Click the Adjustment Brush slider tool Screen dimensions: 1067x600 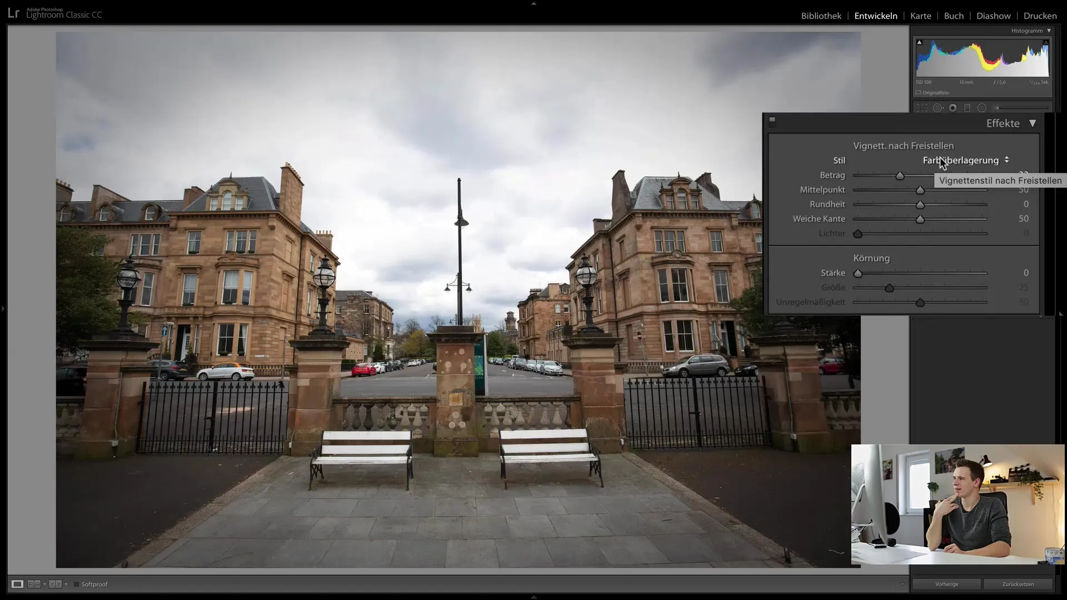point(1021,108)
